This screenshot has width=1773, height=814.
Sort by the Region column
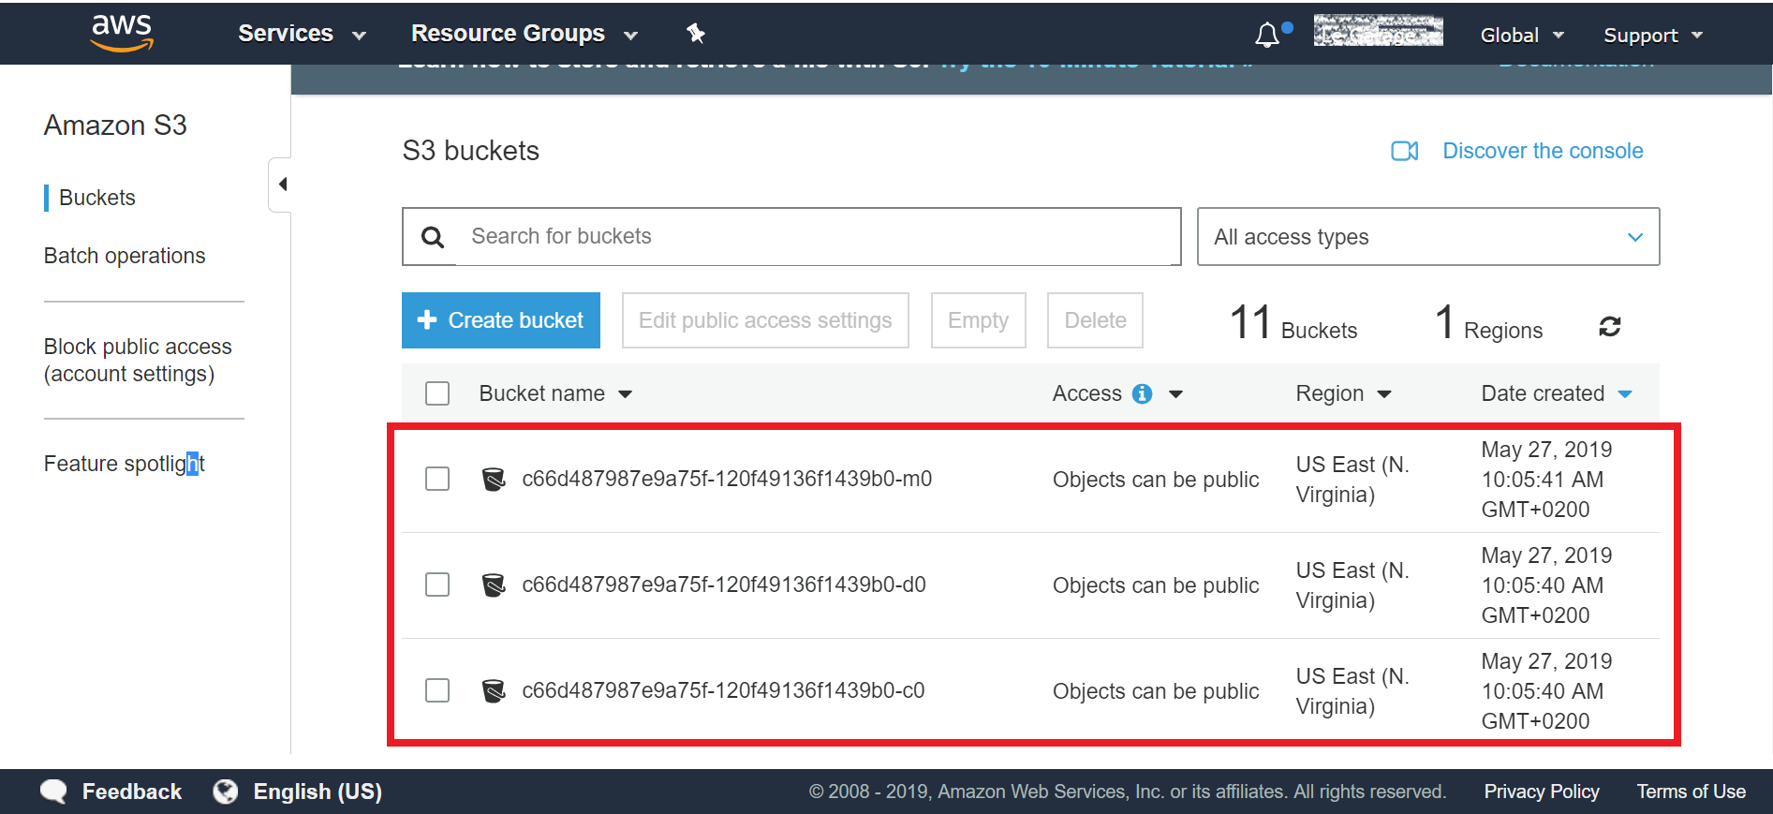1343,393
